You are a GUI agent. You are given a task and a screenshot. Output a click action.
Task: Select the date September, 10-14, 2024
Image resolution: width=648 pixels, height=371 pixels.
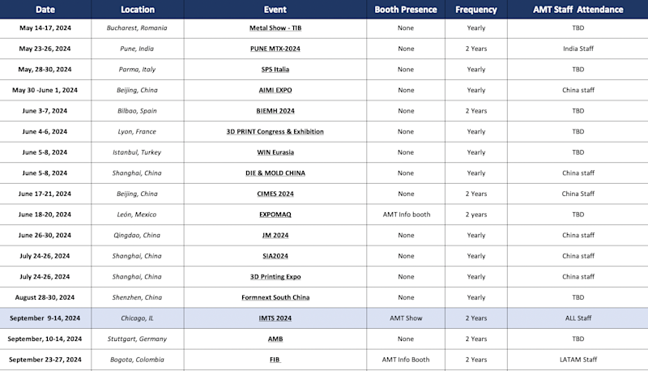pyautogui.click(x=45, y=339)
